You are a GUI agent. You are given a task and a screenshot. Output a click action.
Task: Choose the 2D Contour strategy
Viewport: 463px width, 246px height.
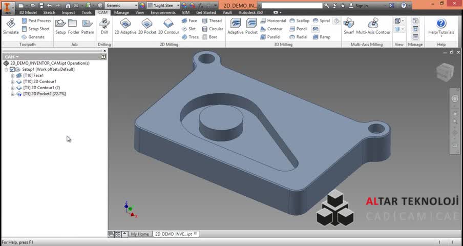169,26
